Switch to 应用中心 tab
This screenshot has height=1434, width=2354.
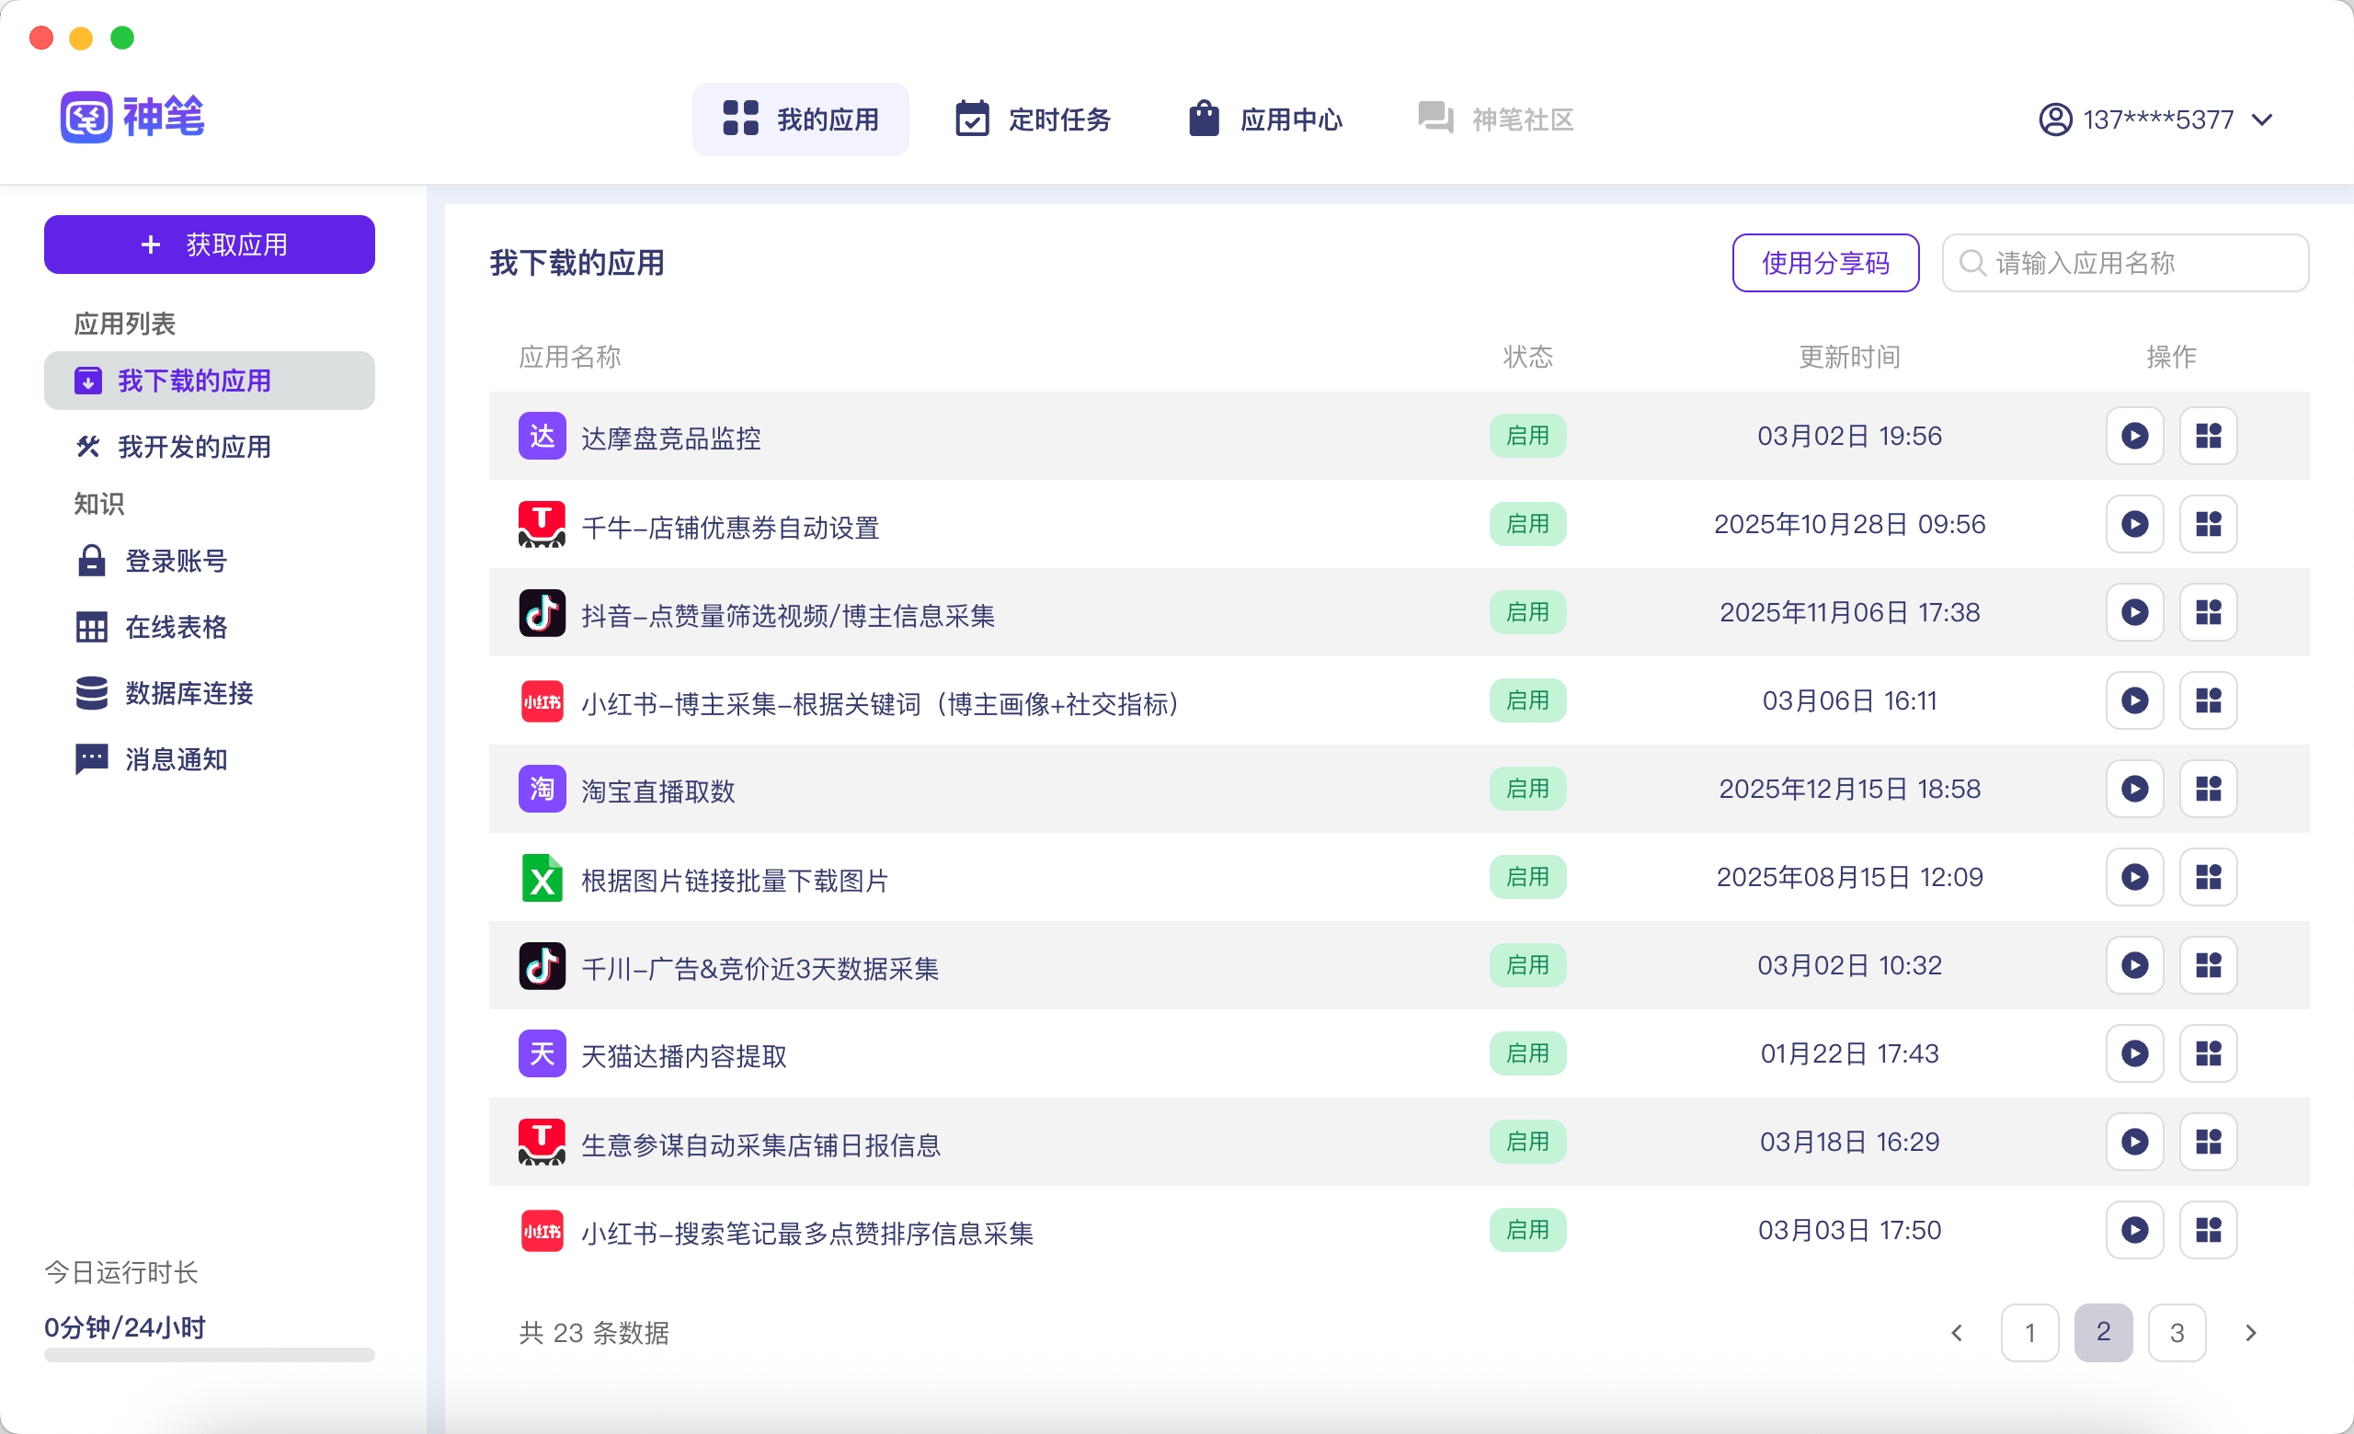click(x=1265, y=120)
